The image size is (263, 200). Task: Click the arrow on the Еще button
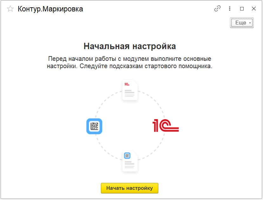pyautogui.click(x=250, y=23)
